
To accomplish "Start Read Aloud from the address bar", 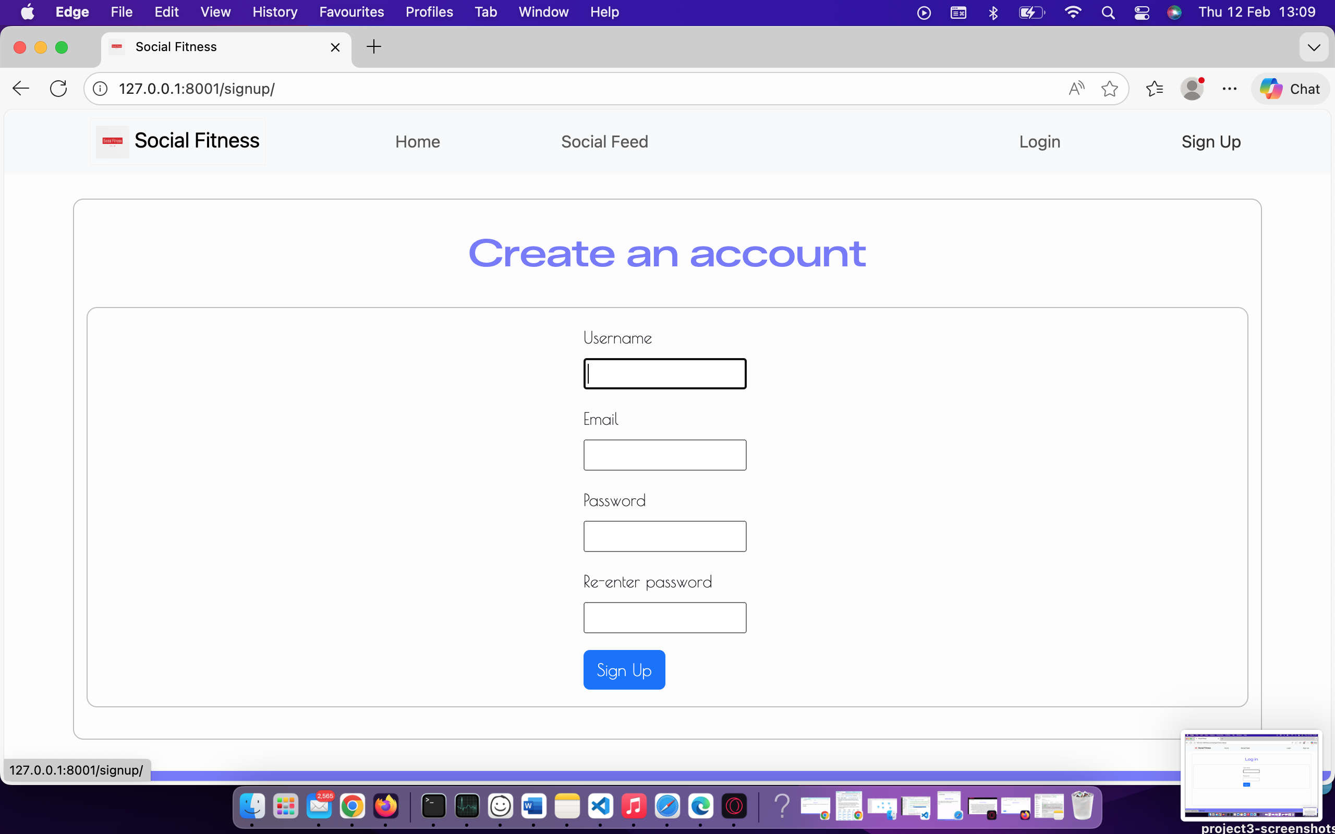I will click(x=1076, y=88).
